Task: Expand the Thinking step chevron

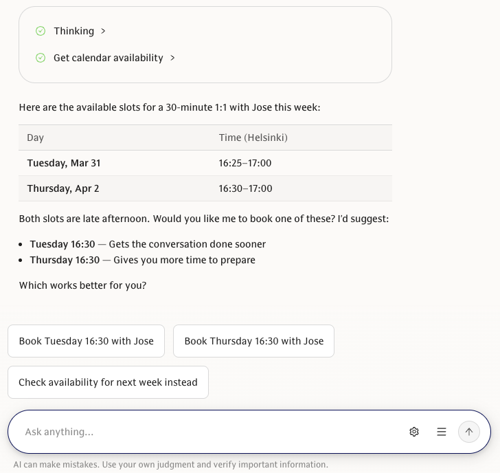Action: coord(103,31)
